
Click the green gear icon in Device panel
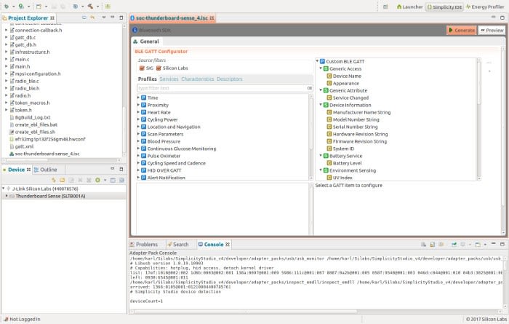97,180
